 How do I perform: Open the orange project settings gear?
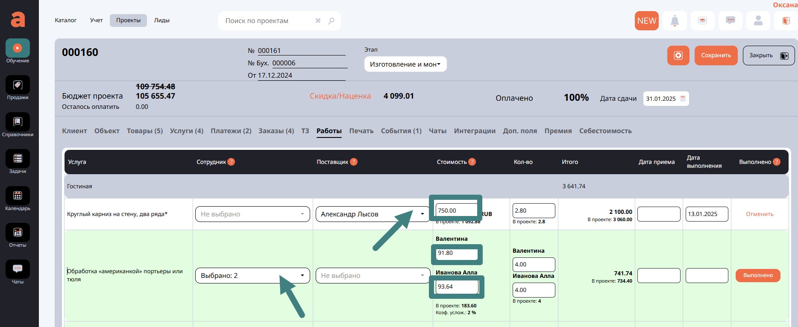tap(678, 55)
